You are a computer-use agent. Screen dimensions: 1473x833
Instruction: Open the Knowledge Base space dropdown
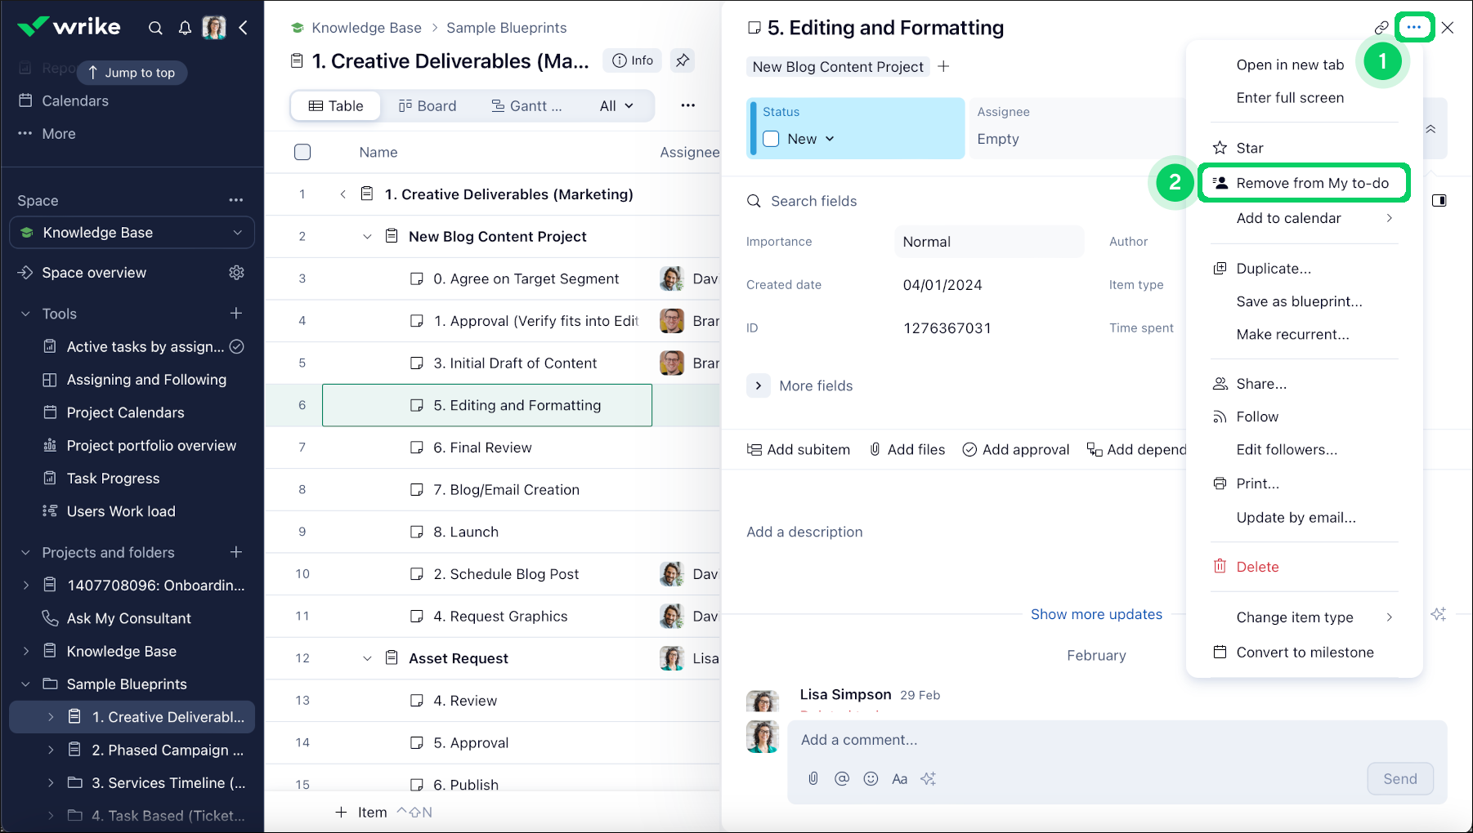[237, 233]
